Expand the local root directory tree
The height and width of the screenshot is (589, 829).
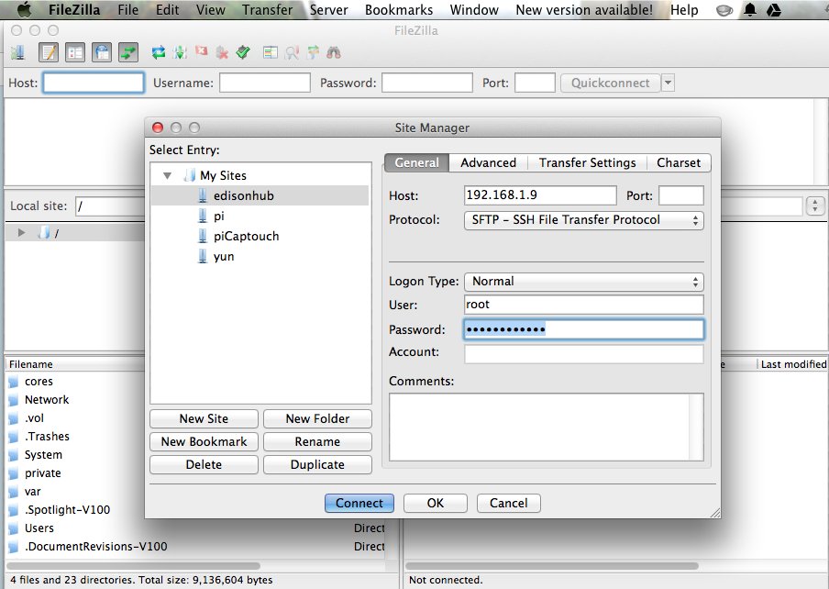[21, 233]
